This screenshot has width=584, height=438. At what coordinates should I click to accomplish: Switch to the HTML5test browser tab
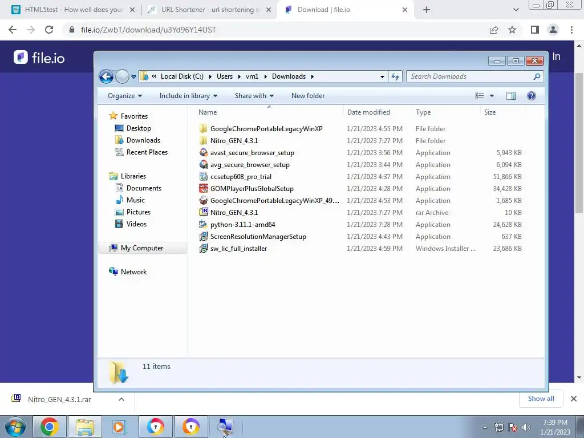tap(73, 10)
